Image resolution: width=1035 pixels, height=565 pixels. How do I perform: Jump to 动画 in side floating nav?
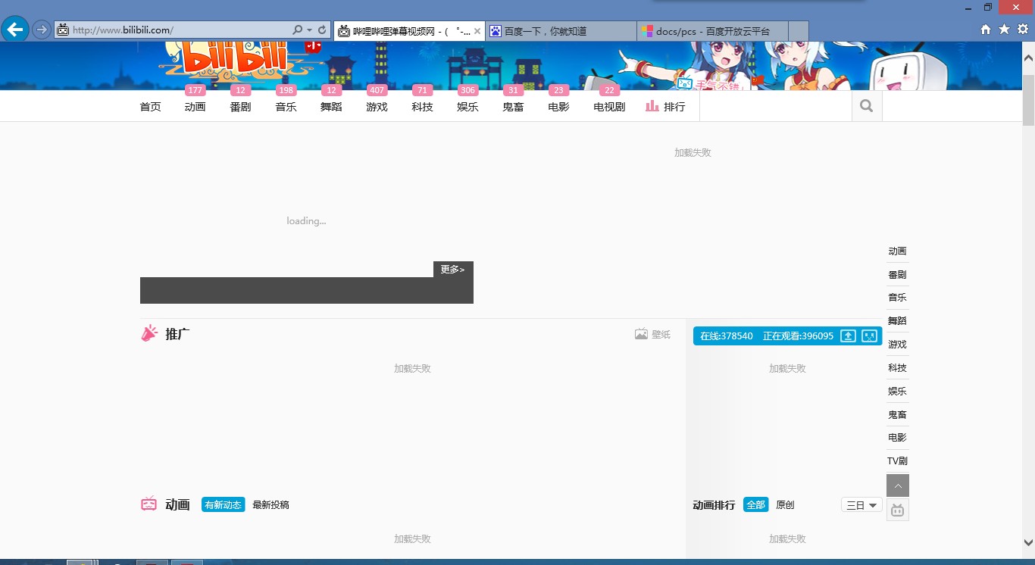(897, 251)
